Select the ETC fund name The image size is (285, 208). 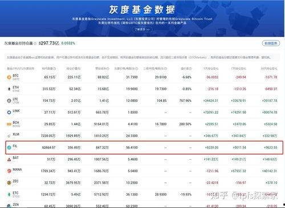pyautogui.click(x=15, y=193)
